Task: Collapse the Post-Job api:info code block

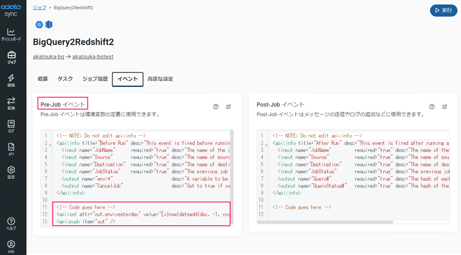Action: click(266, 144)
